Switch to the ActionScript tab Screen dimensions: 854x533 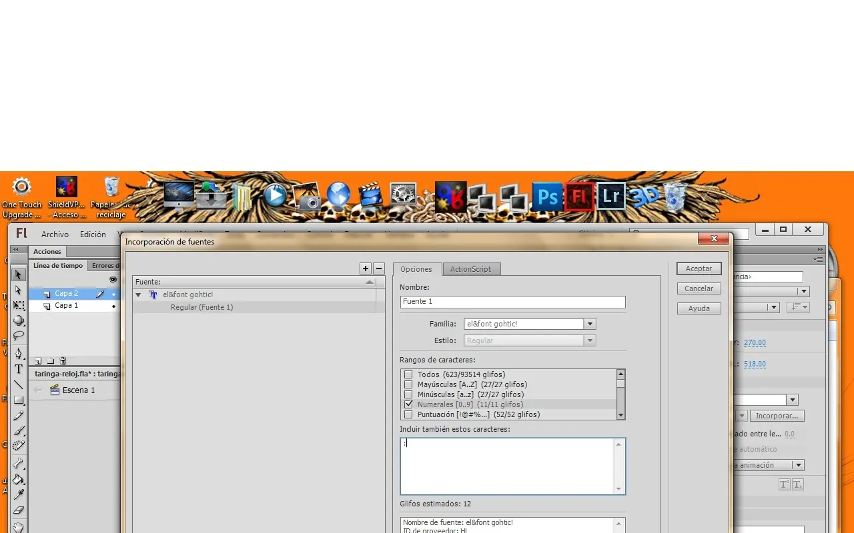[470, 269]
